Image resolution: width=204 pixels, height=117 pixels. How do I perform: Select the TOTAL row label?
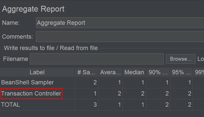click(x=11, y=105)
